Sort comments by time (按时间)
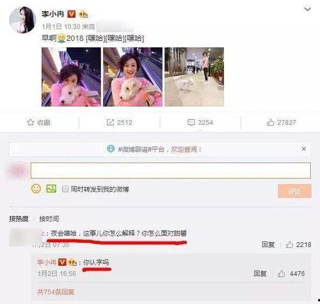 [x=49, y=218]
